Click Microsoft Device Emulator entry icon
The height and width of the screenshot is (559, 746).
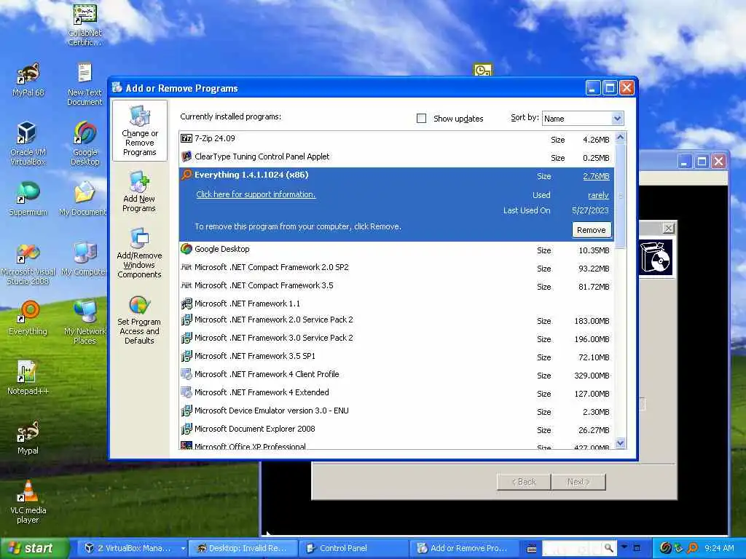click(x=186, y=411)
